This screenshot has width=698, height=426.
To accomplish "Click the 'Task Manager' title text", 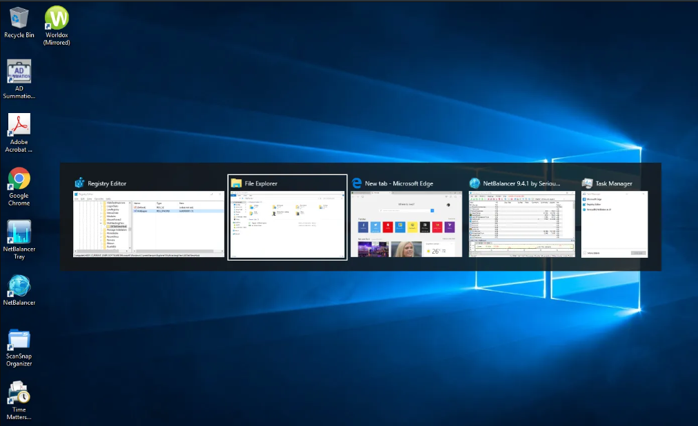I will tap(614, 183).
